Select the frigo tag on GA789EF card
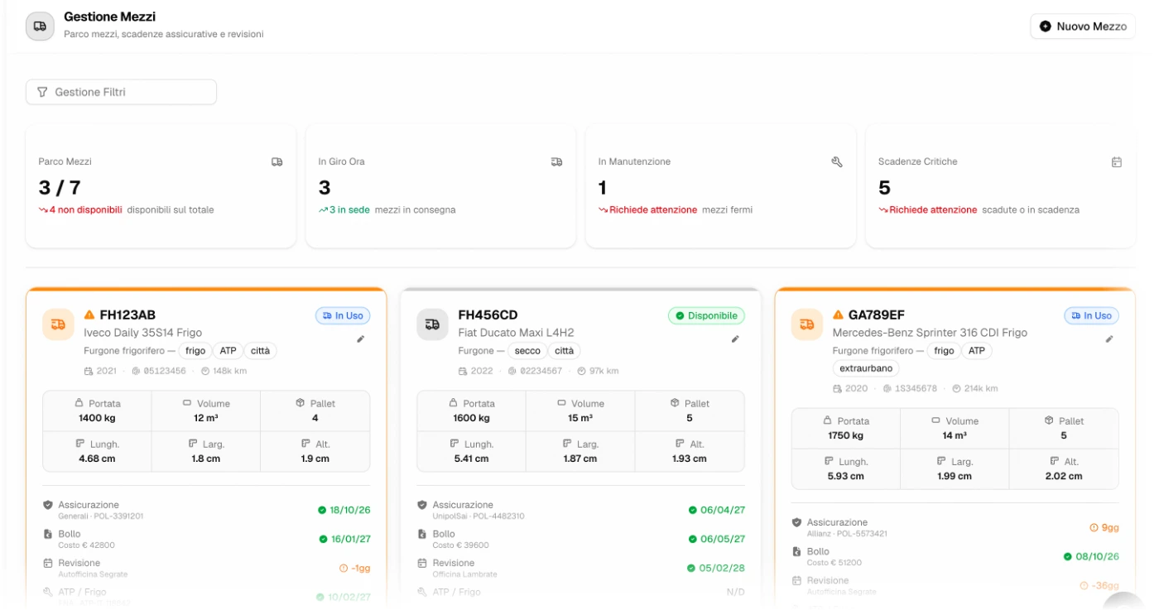The image size is (1159, 610). [x=944, y=351]
